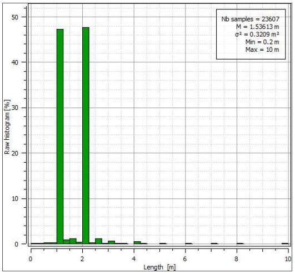This screenshot has width=295, height=273.
Task: Click the y-axis tick label 30
Action: pyautogui.click(x=15, y=108)
